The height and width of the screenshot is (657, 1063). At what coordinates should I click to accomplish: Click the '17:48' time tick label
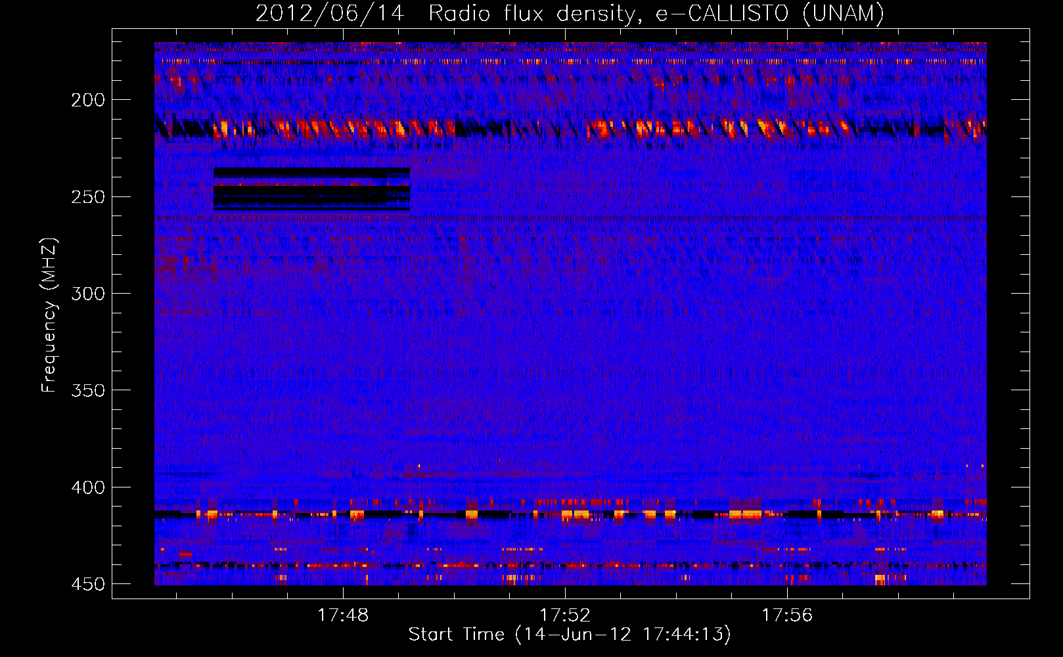343,616
